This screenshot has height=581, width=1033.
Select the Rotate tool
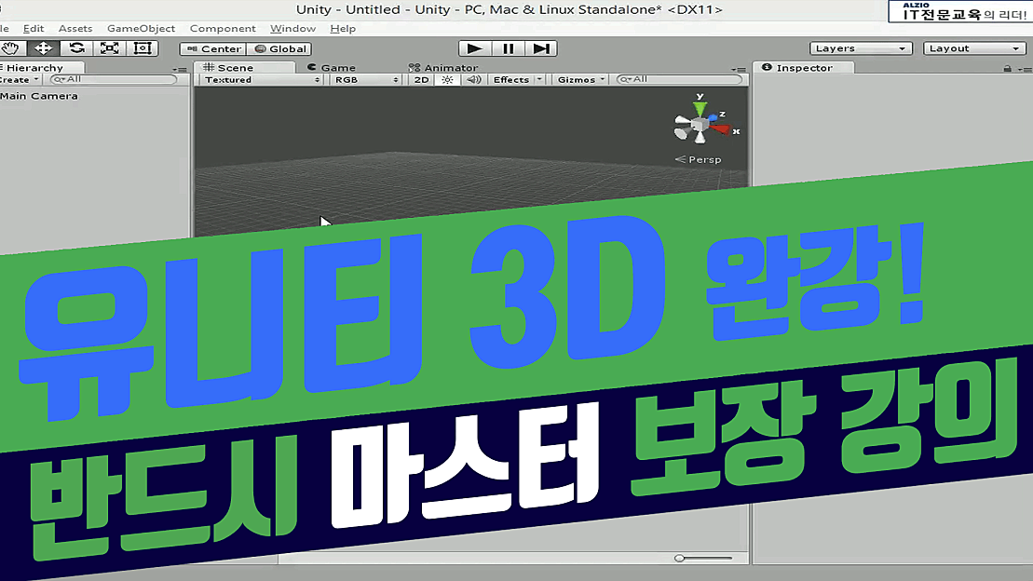77,47
